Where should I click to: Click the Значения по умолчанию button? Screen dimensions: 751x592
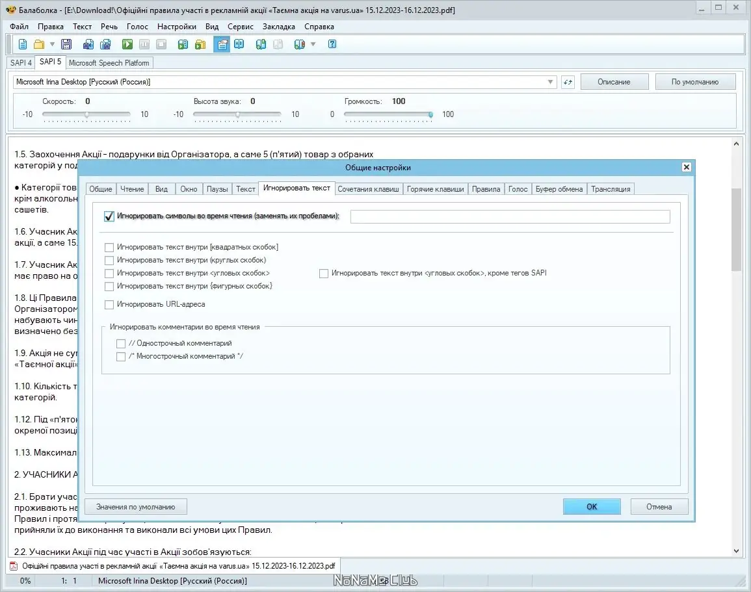tap(135, 507)
